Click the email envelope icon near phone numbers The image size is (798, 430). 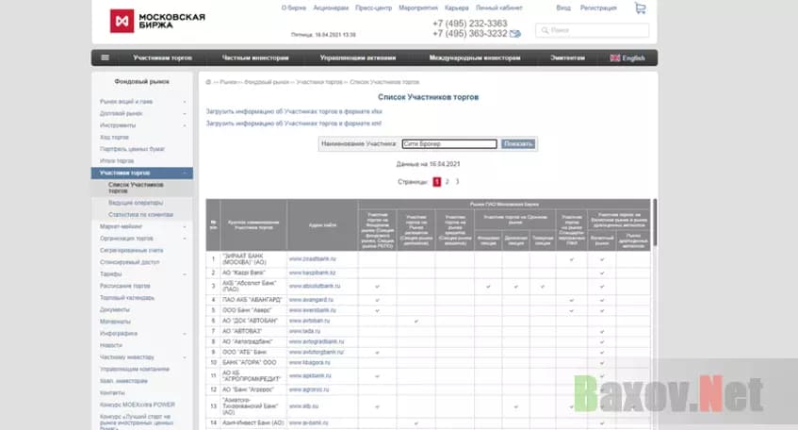pos(514,33)
